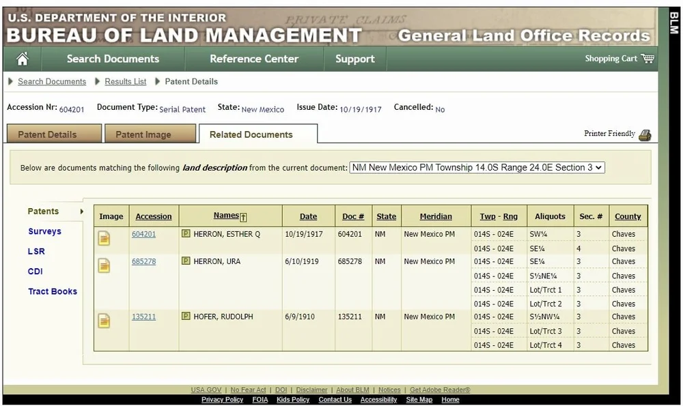Screen dimensions: 683x406
Task: Open document image for Hofer, Rudolph
Action: pyautogui.click(x=104, y=321)
